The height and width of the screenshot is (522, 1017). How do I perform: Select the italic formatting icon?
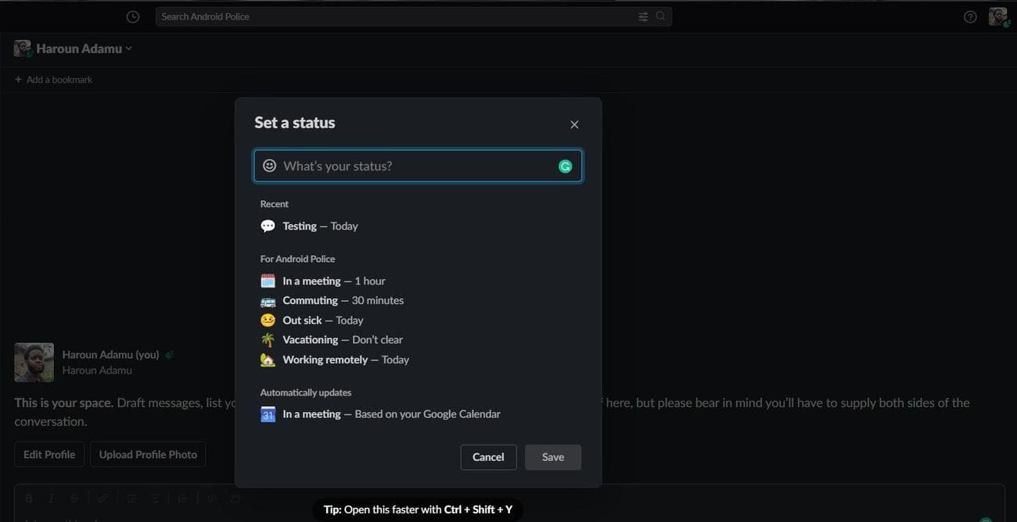pos(51,498)
